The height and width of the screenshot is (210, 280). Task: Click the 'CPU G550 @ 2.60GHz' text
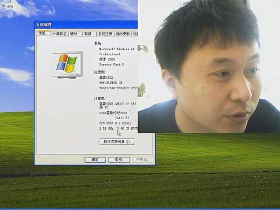115,123
